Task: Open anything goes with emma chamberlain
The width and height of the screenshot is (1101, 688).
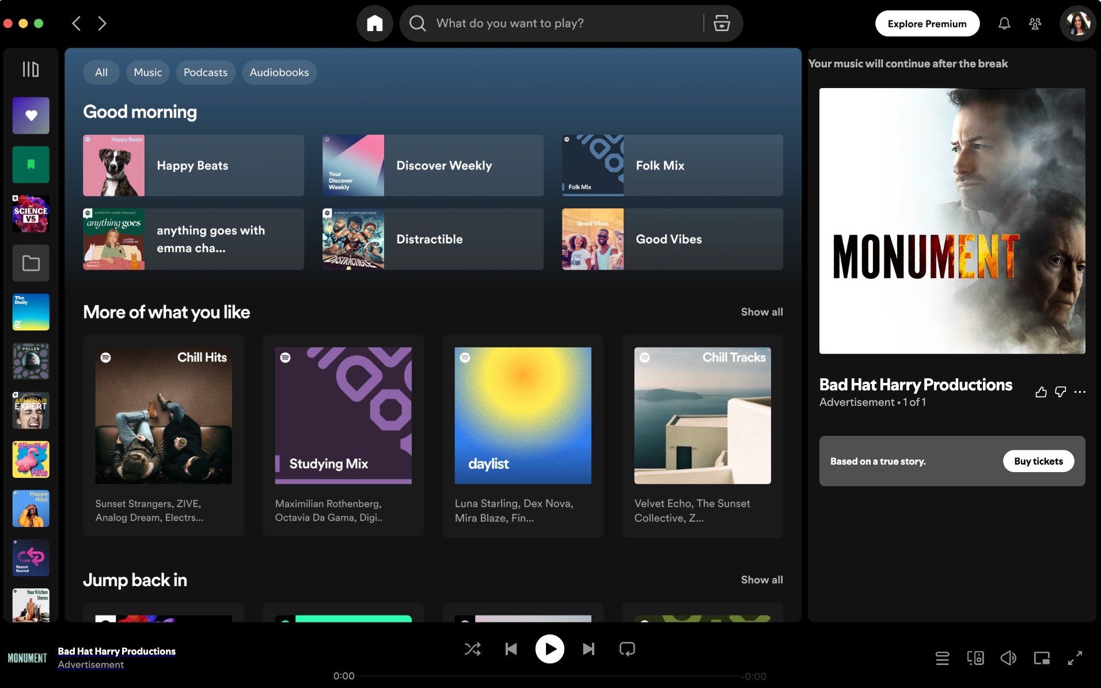Action: (193, 240)
